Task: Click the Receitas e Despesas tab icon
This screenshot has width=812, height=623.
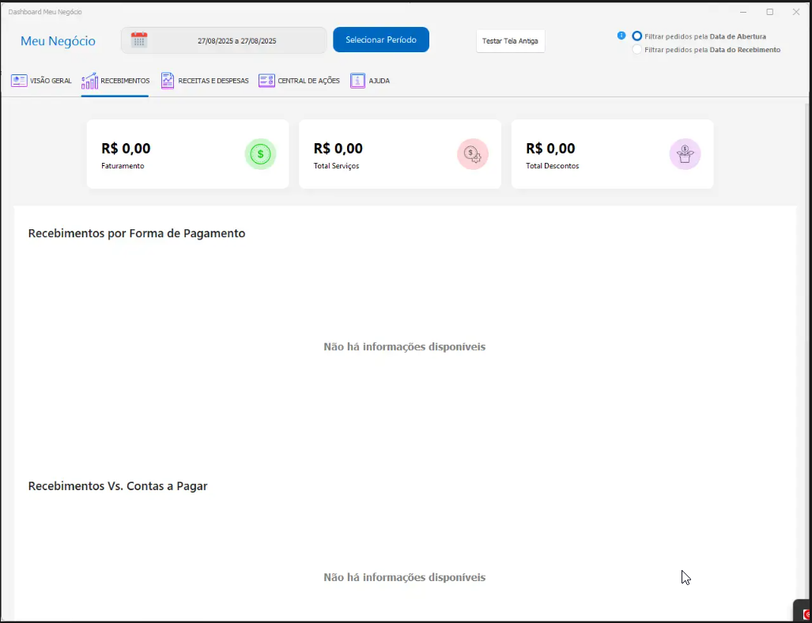Action: 168,81
